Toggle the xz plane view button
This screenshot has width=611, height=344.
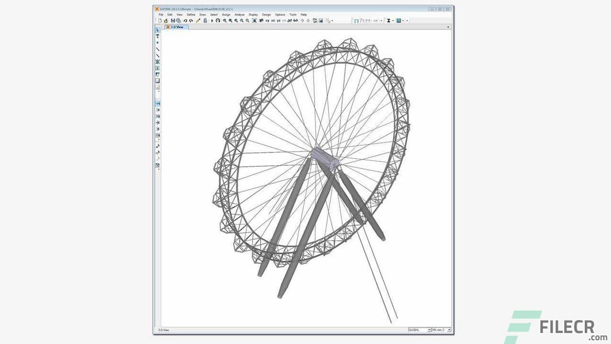click(273, 20)
